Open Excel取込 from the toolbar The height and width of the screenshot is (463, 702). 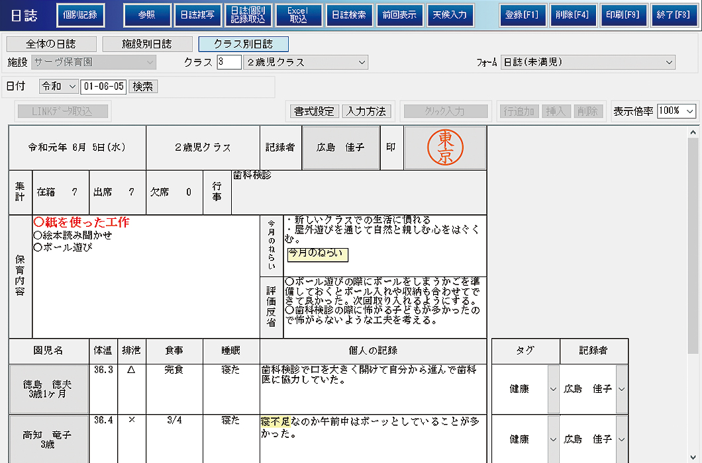pos(298,15)
